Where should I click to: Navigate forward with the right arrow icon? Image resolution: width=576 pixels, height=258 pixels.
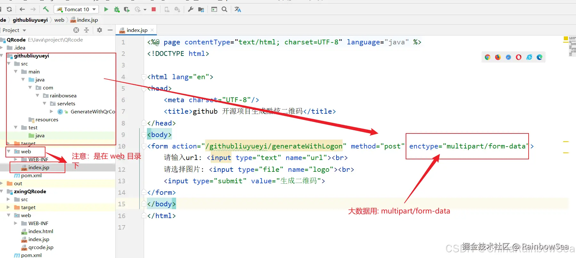33,9
